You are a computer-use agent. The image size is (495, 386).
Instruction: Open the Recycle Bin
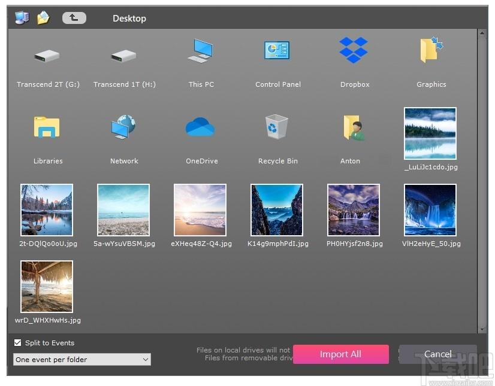[x=276, y=127]
